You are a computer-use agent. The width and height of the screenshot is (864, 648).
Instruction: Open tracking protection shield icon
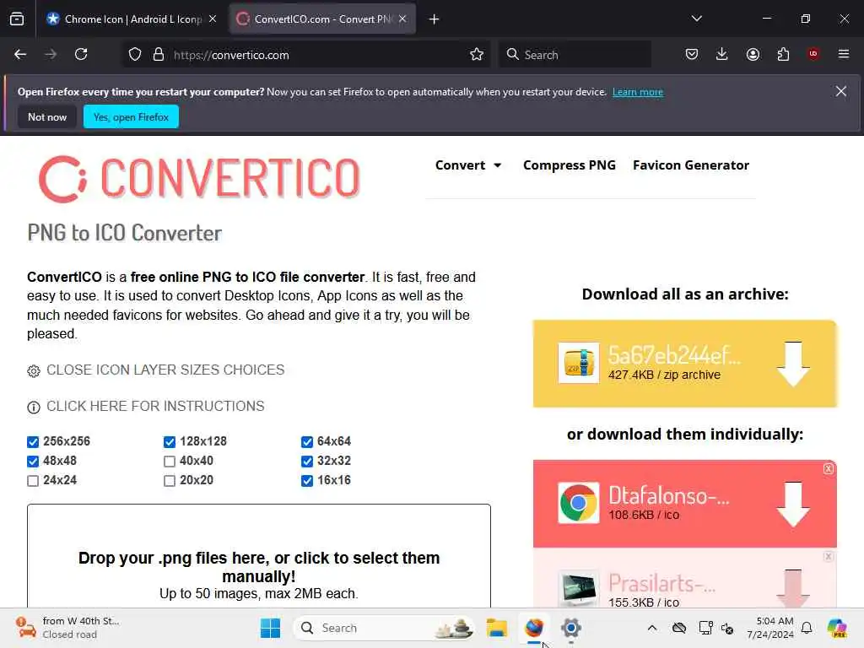pyautogui.click(x=135, y=55)
